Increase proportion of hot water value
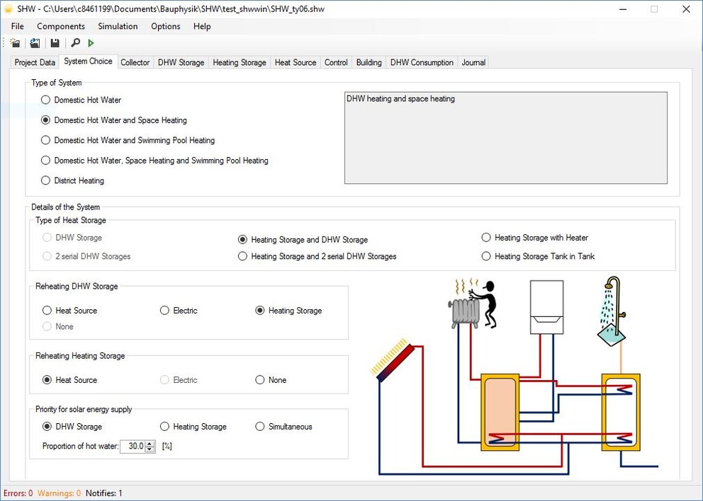 (150, 443)
